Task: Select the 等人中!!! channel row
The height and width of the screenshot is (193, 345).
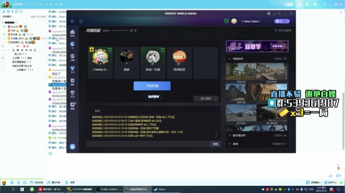Action: (21, 54)
